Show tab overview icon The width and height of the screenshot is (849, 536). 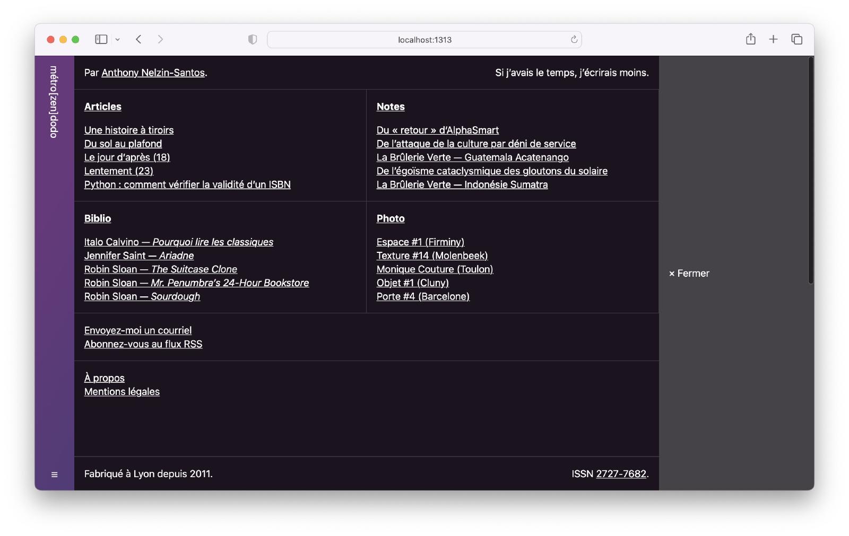point(796,39)
